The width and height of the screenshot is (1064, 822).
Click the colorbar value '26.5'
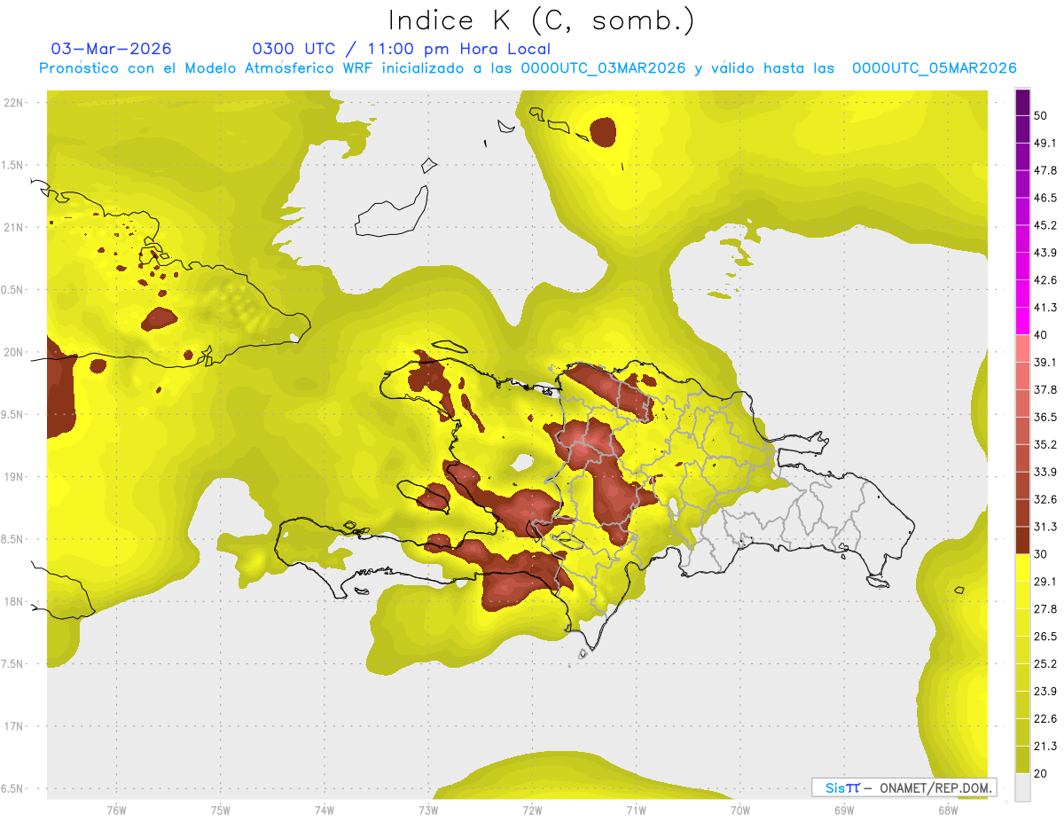pos(1045,637)
